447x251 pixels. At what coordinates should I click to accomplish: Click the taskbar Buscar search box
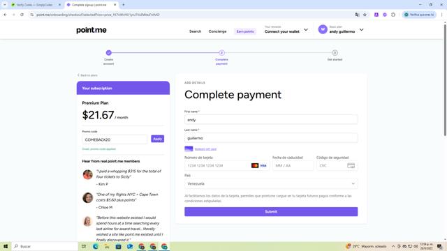(x=45, y=246)
